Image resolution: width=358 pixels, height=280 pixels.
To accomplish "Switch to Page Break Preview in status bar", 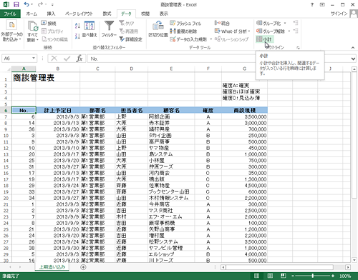I will coord(284,276).
